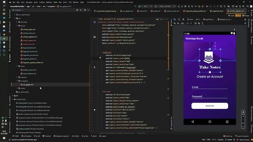Open the Layout Inspector
This screenshot has height=142, width=253.
242,136
